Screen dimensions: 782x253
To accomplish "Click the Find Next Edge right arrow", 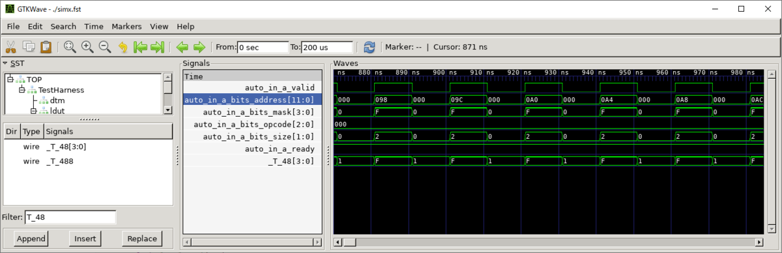I will (x=199, y=47).
